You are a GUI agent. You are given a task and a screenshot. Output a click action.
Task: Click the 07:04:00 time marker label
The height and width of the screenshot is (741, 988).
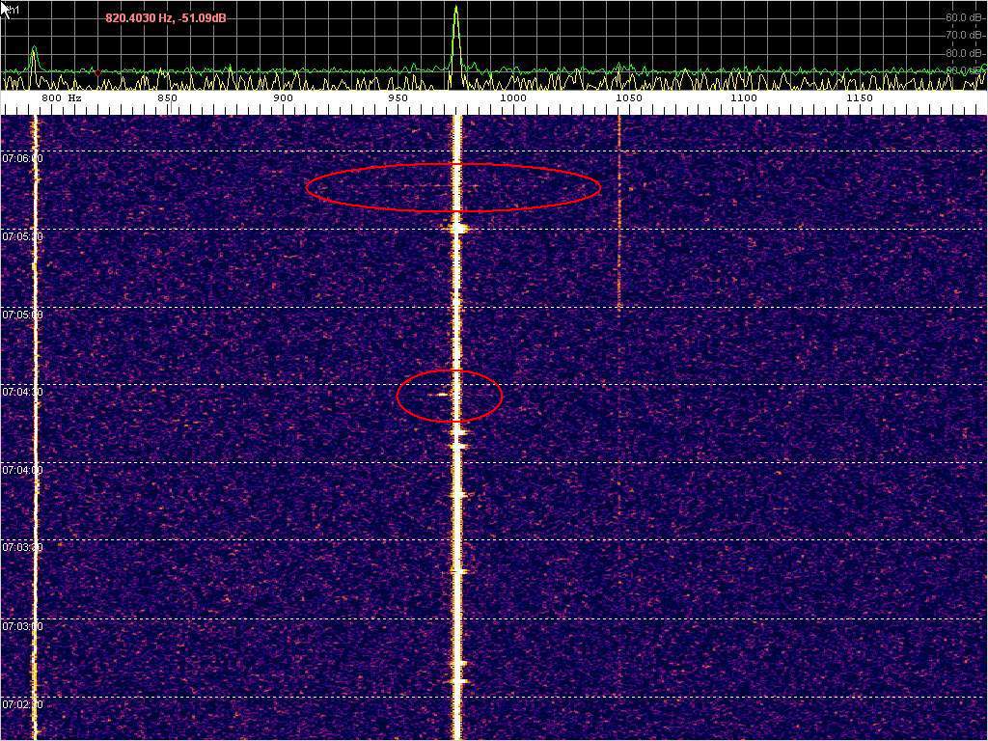21,470
